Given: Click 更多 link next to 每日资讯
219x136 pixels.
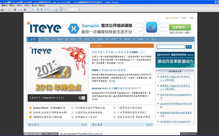Looking at the screenshot, I should (x=84, y=125).
